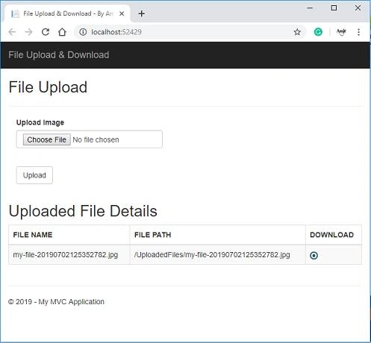Go to the browser home page

pyautogui.click(x=62, y=32)
